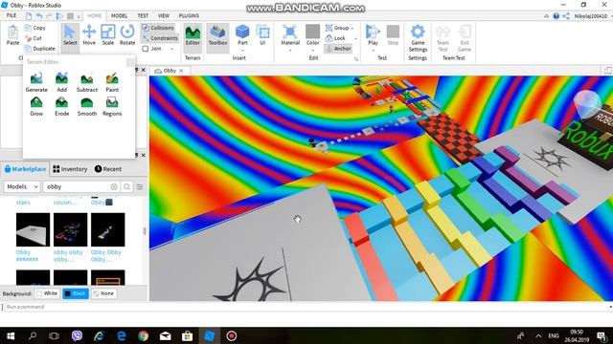The width and height of the screenshot is (613, 344).
Task: Show hidden system tray icons
Action: (538, 335)
